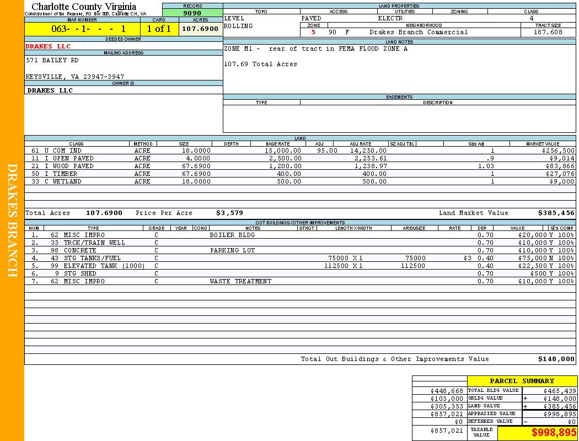Select the 571 BAILEY RD mailing address line
This screenshot has height=441, width=579.
[52, 60]
